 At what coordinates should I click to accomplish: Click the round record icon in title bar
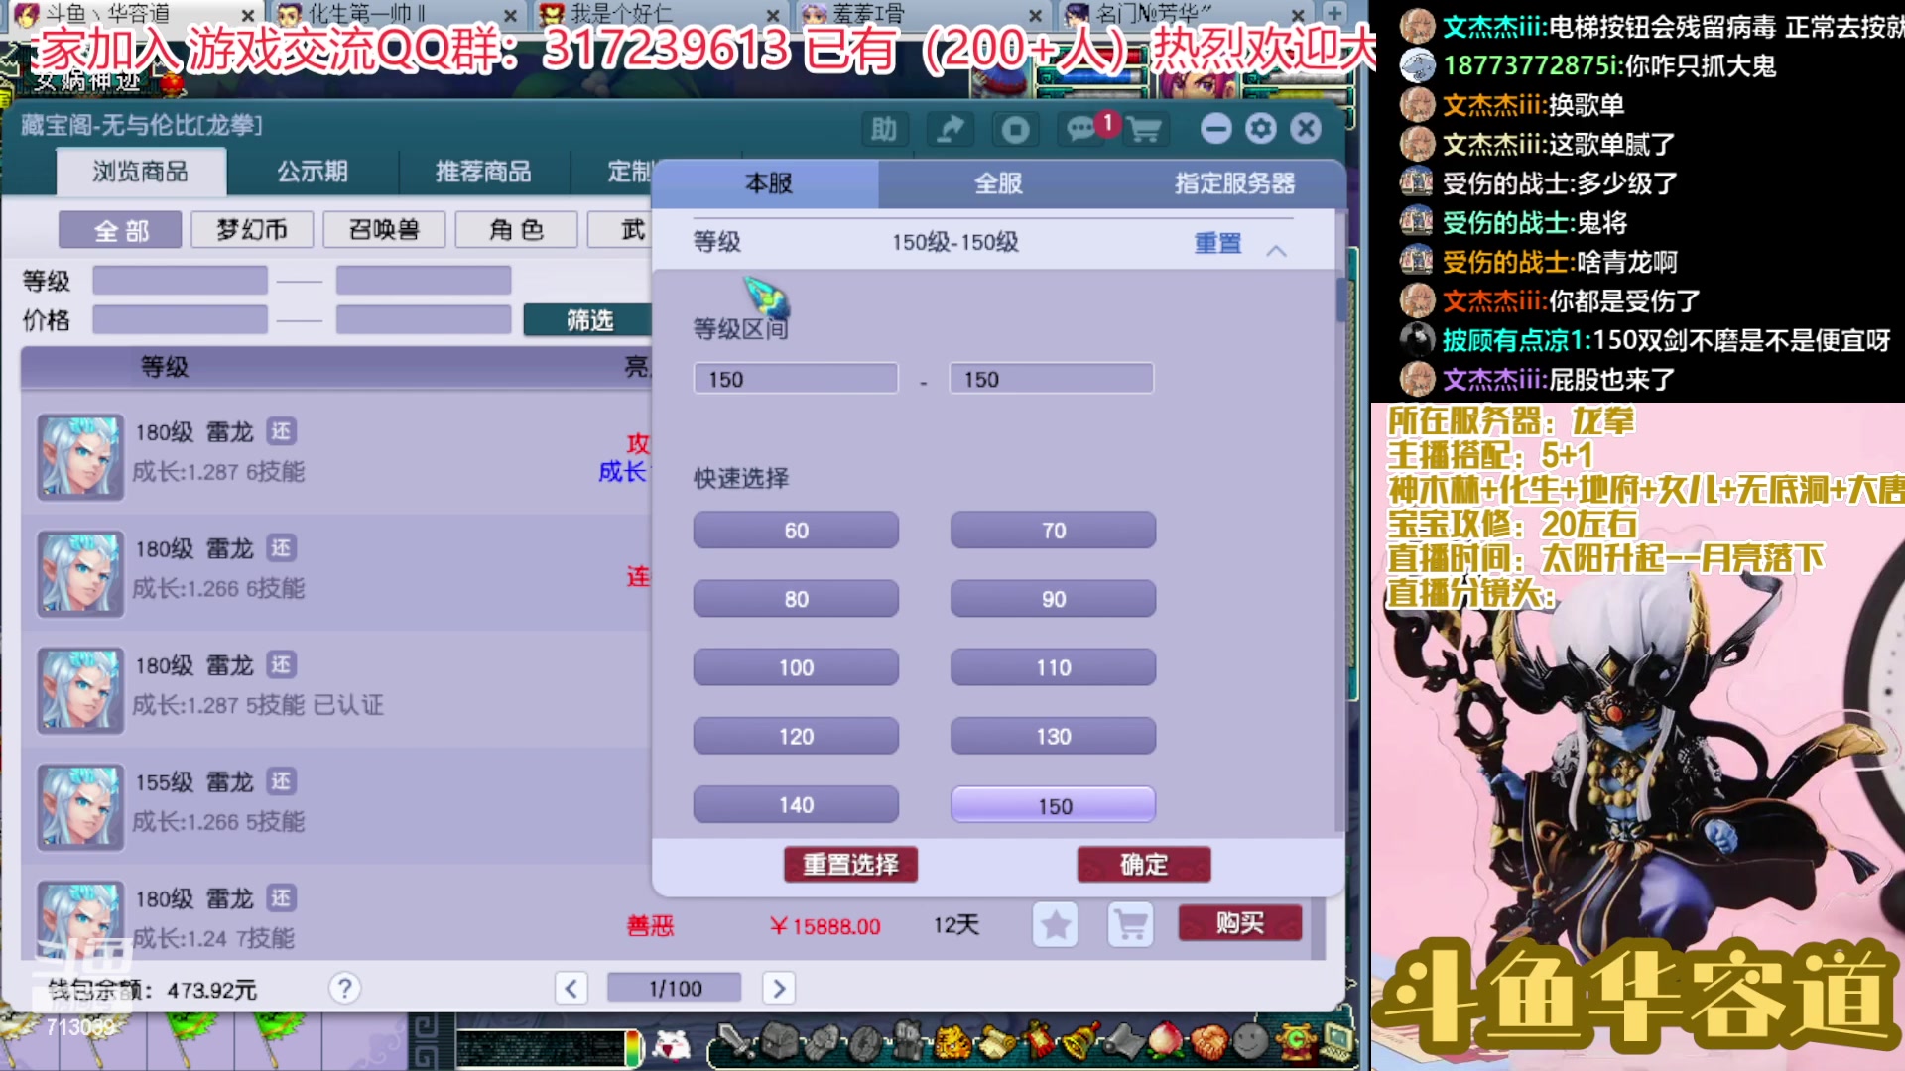pos(1015,129)
